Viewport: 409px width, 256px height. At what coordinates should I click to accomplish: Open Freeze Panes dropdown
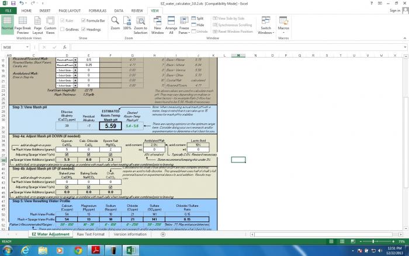[x=184, y=25]
